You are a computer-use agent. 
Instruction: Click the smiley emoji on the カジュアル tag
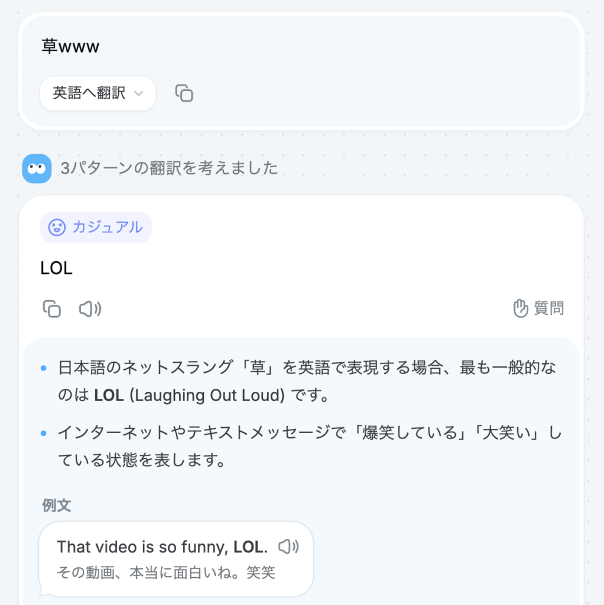[x=57, y=227]
